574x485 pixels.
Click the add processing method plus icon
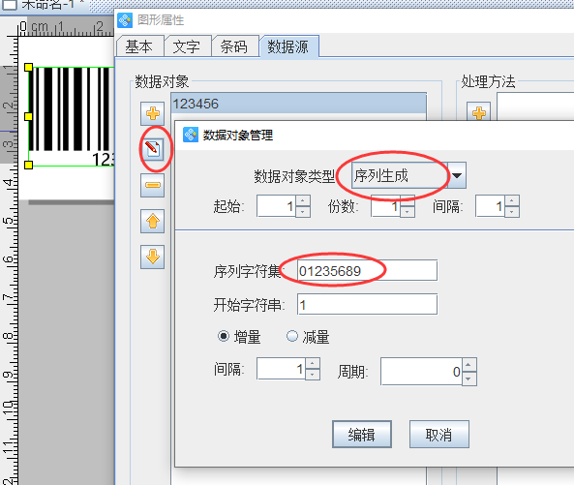click(479, 112)
